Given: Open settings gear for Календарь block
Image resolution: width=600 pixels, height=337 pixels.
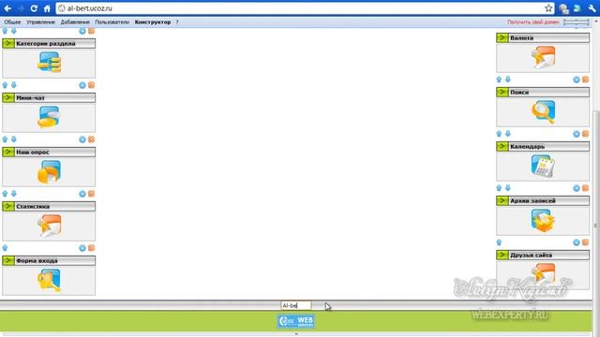Looking at the screenshot, I should pos(577,134).
